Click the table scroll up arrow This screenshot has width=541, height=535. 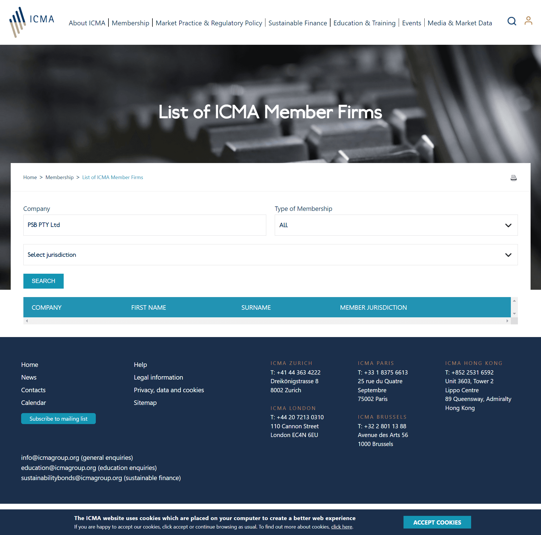click(514, 301)
